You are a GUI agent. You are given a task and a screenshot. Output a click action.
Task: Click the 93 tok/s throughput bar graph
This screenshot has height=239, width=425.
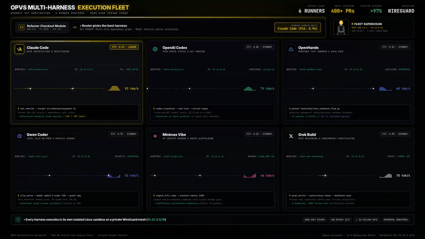pyautogui.click(x=114, y=88)
